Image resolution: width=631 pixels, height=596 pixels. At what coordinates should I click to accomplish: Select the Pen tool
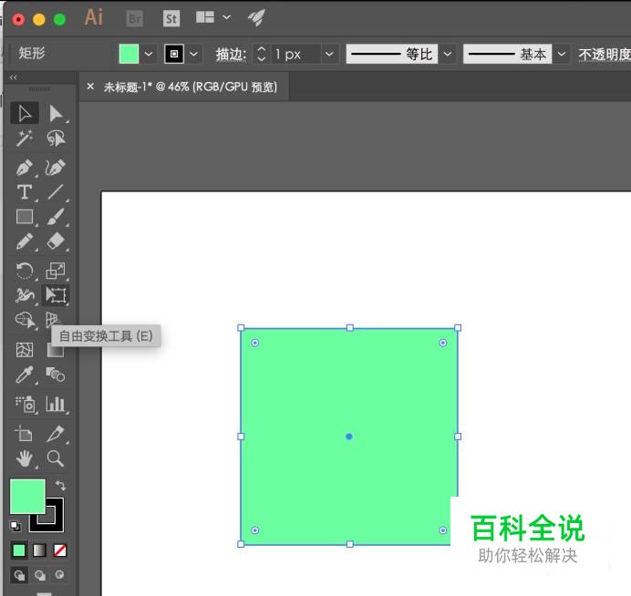[x=25, y=169]
